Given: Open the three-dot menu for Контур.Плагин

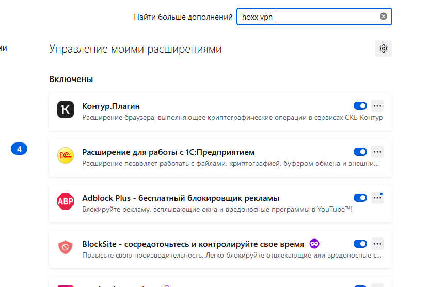Looking at the screenshot, I should (x=377, y=106).
